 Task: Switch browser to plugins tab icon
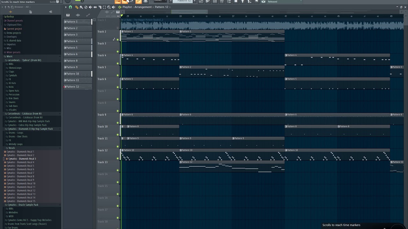click(51, 12)
